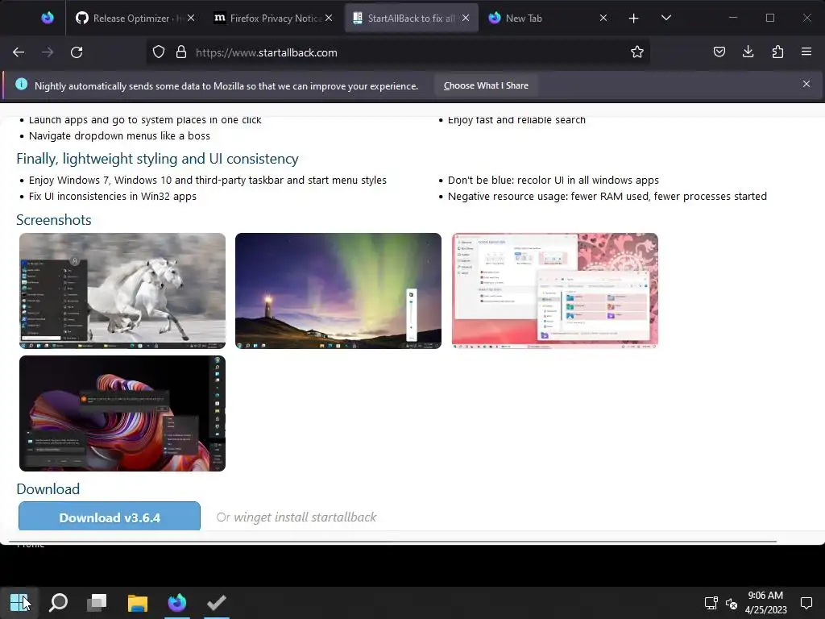Open a new tab with plus button
Image resolution: width=825 pixels, height=619 pixels.
tap(633, 19)
